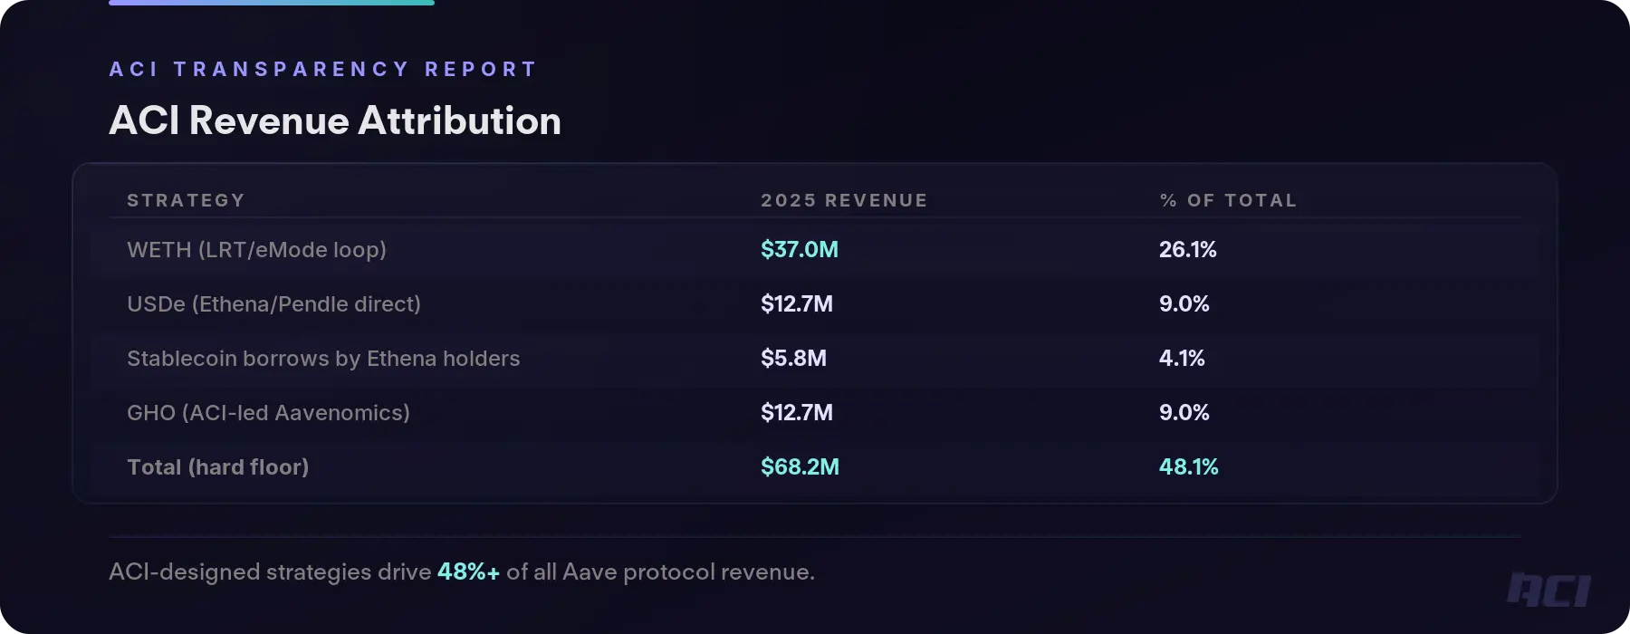This screenshot has height=634, width=1630.
Task: Click the 26.1% share value
Action: [1187, 250]
